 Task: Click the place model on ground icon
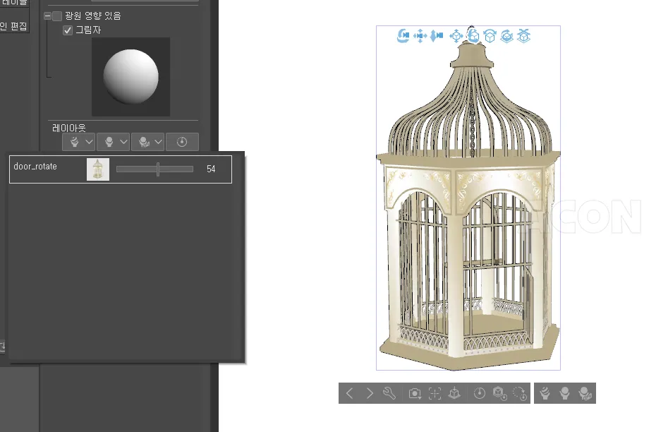tap(454, 393)
